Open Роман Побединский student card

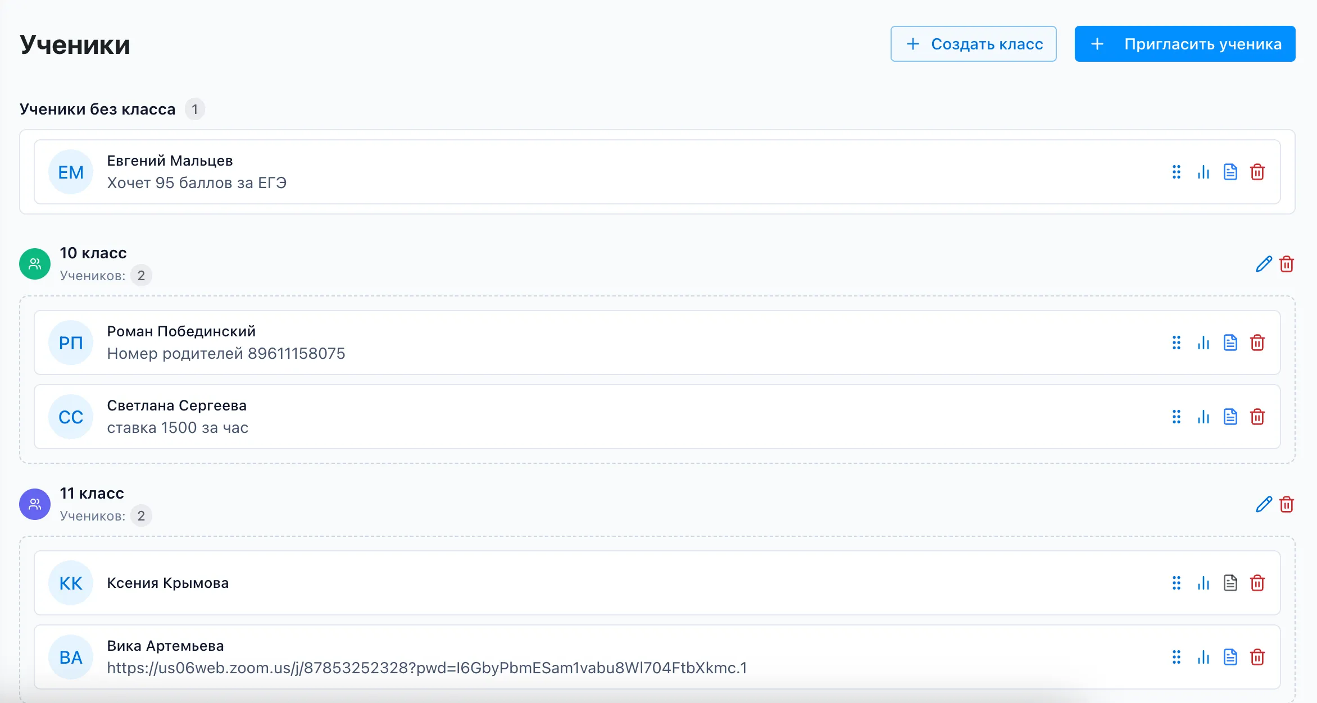click(657, 343)
